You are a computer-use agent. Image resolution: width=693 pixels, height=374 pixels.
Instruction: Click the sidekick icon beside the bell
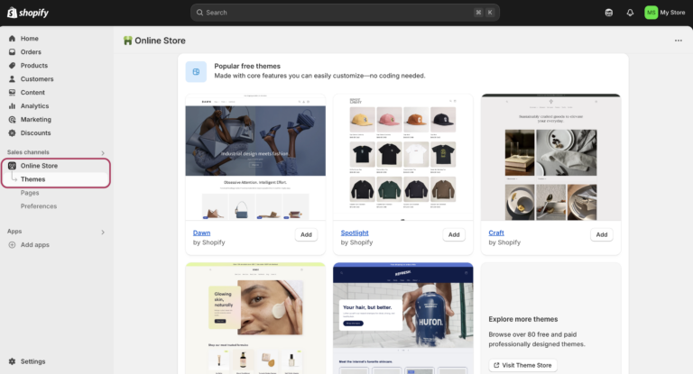coord(608,13)
